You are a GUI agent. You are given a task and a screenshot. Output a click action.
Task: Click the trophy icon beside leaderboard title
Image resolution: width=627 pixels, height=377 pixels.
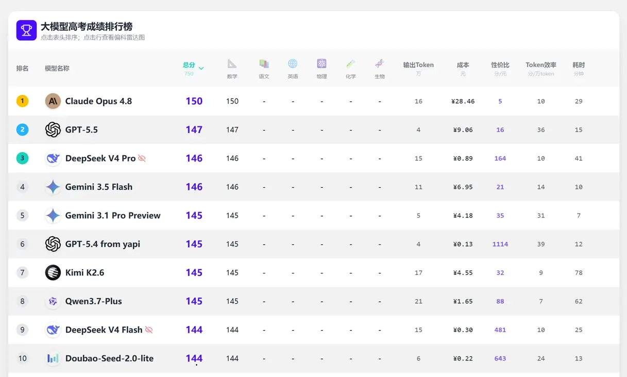(26, 30)
